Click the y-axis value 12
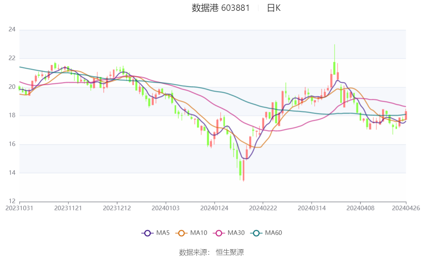The image size is (423, 257). click(x=12, y=201)
